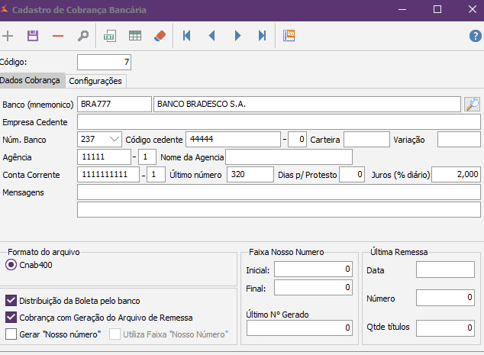The image size is (484, 355).
Task: Delete record using the red minus icon
Action: click(x=58, y=36)
